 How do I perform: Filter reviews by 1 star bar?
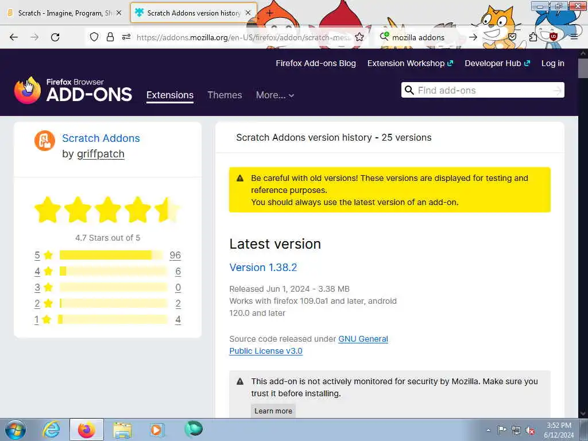coord(113,319)
